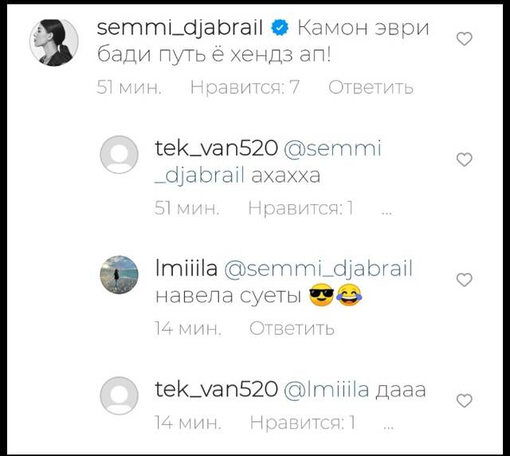Viewport: 510px width, 456px height.
Task: Open lmiiila username link
Action: (x=186, y=269)
